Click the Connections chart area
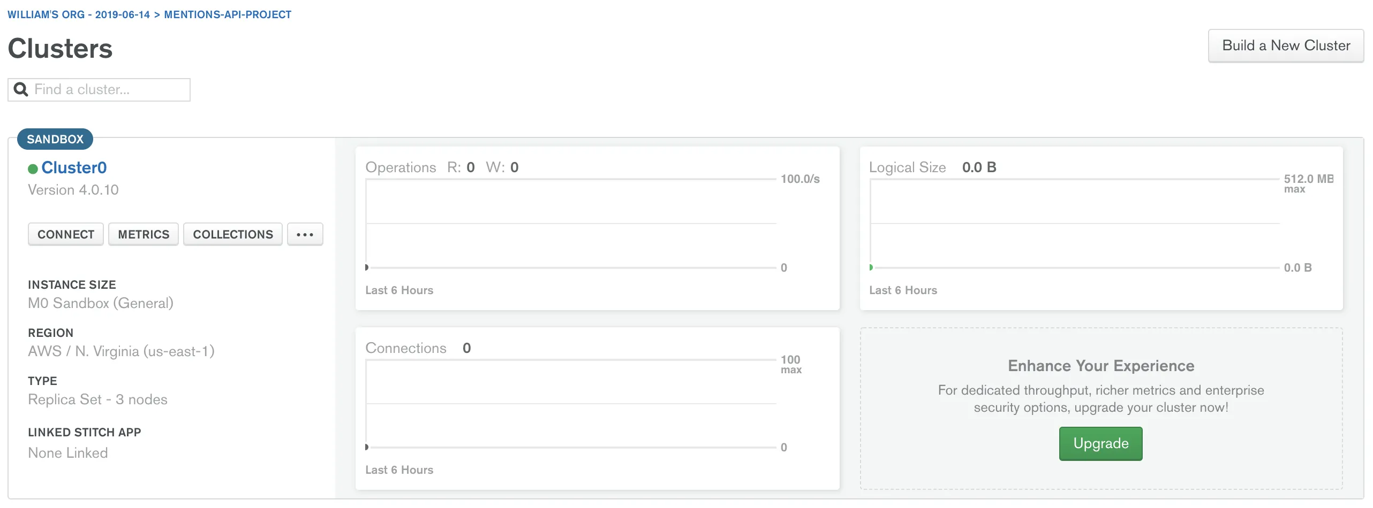The height and width of the screenshot is (508, 1373). click(571, 404)
